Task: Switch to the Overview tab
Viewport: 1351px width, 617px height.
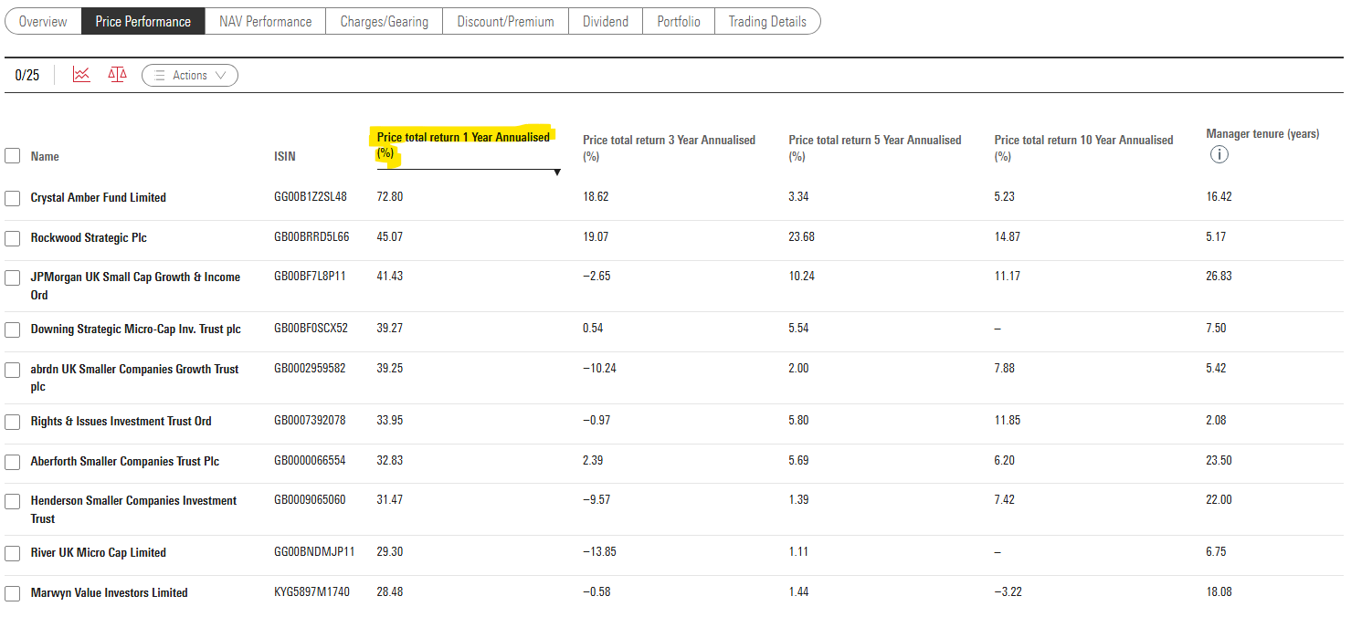Action: (x=43, y=21)
